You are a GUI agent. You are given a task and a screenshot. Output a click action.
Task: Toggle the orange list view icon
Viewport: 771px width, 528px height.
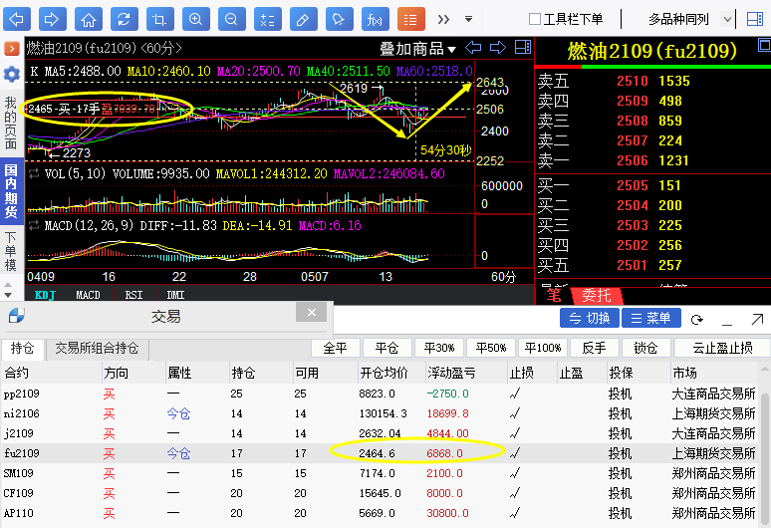(x=411, y=20)
